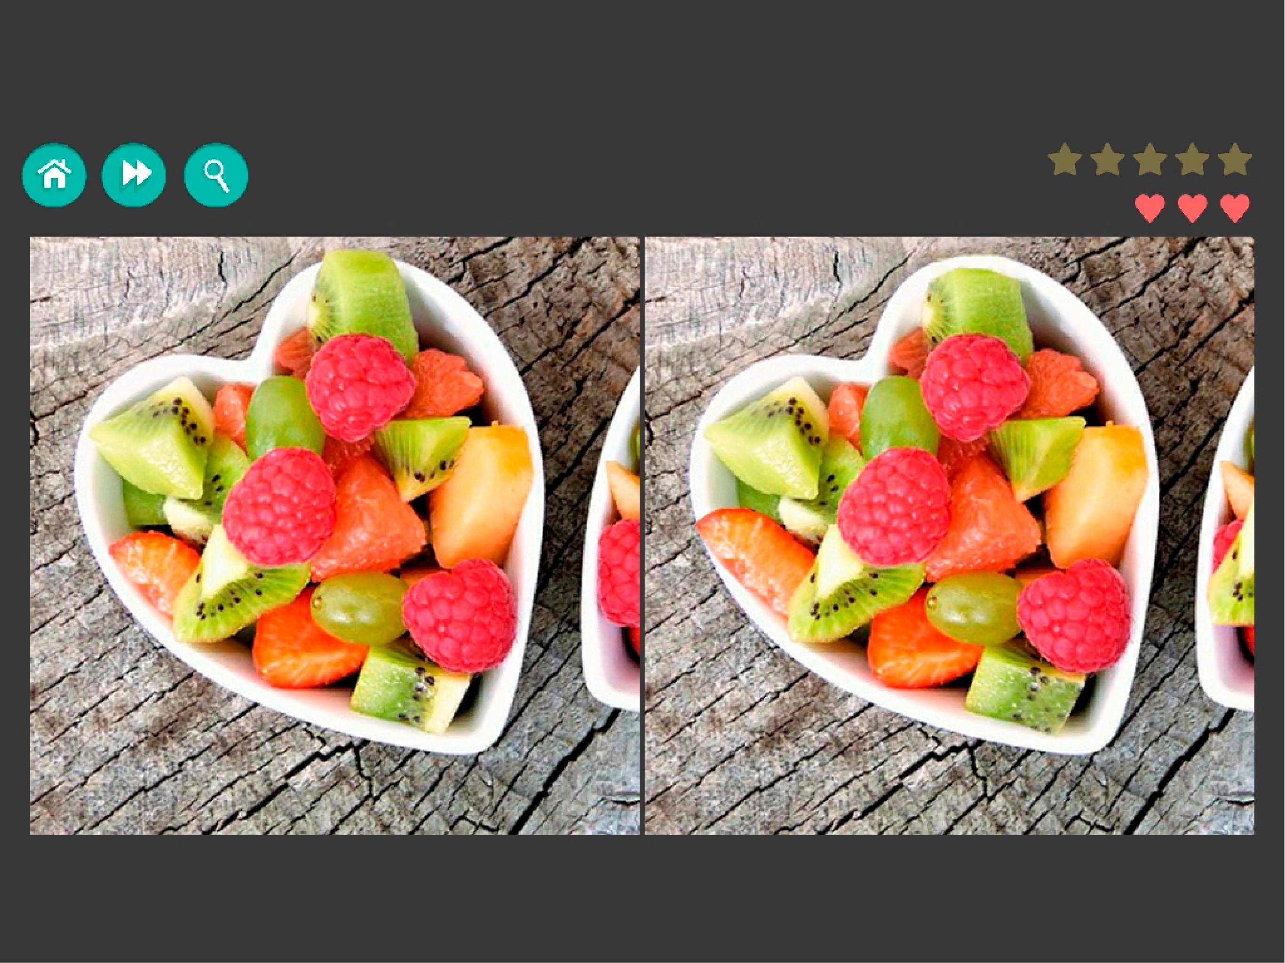Tap the bottom raspberry in the right image
The width and height of the screenshot is (1285, 963).
pyautogui.click(x=1074, y=616)
